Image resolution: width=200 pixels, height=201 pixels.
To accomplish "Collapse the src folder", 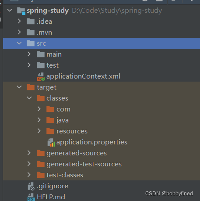I will [19, 43].
